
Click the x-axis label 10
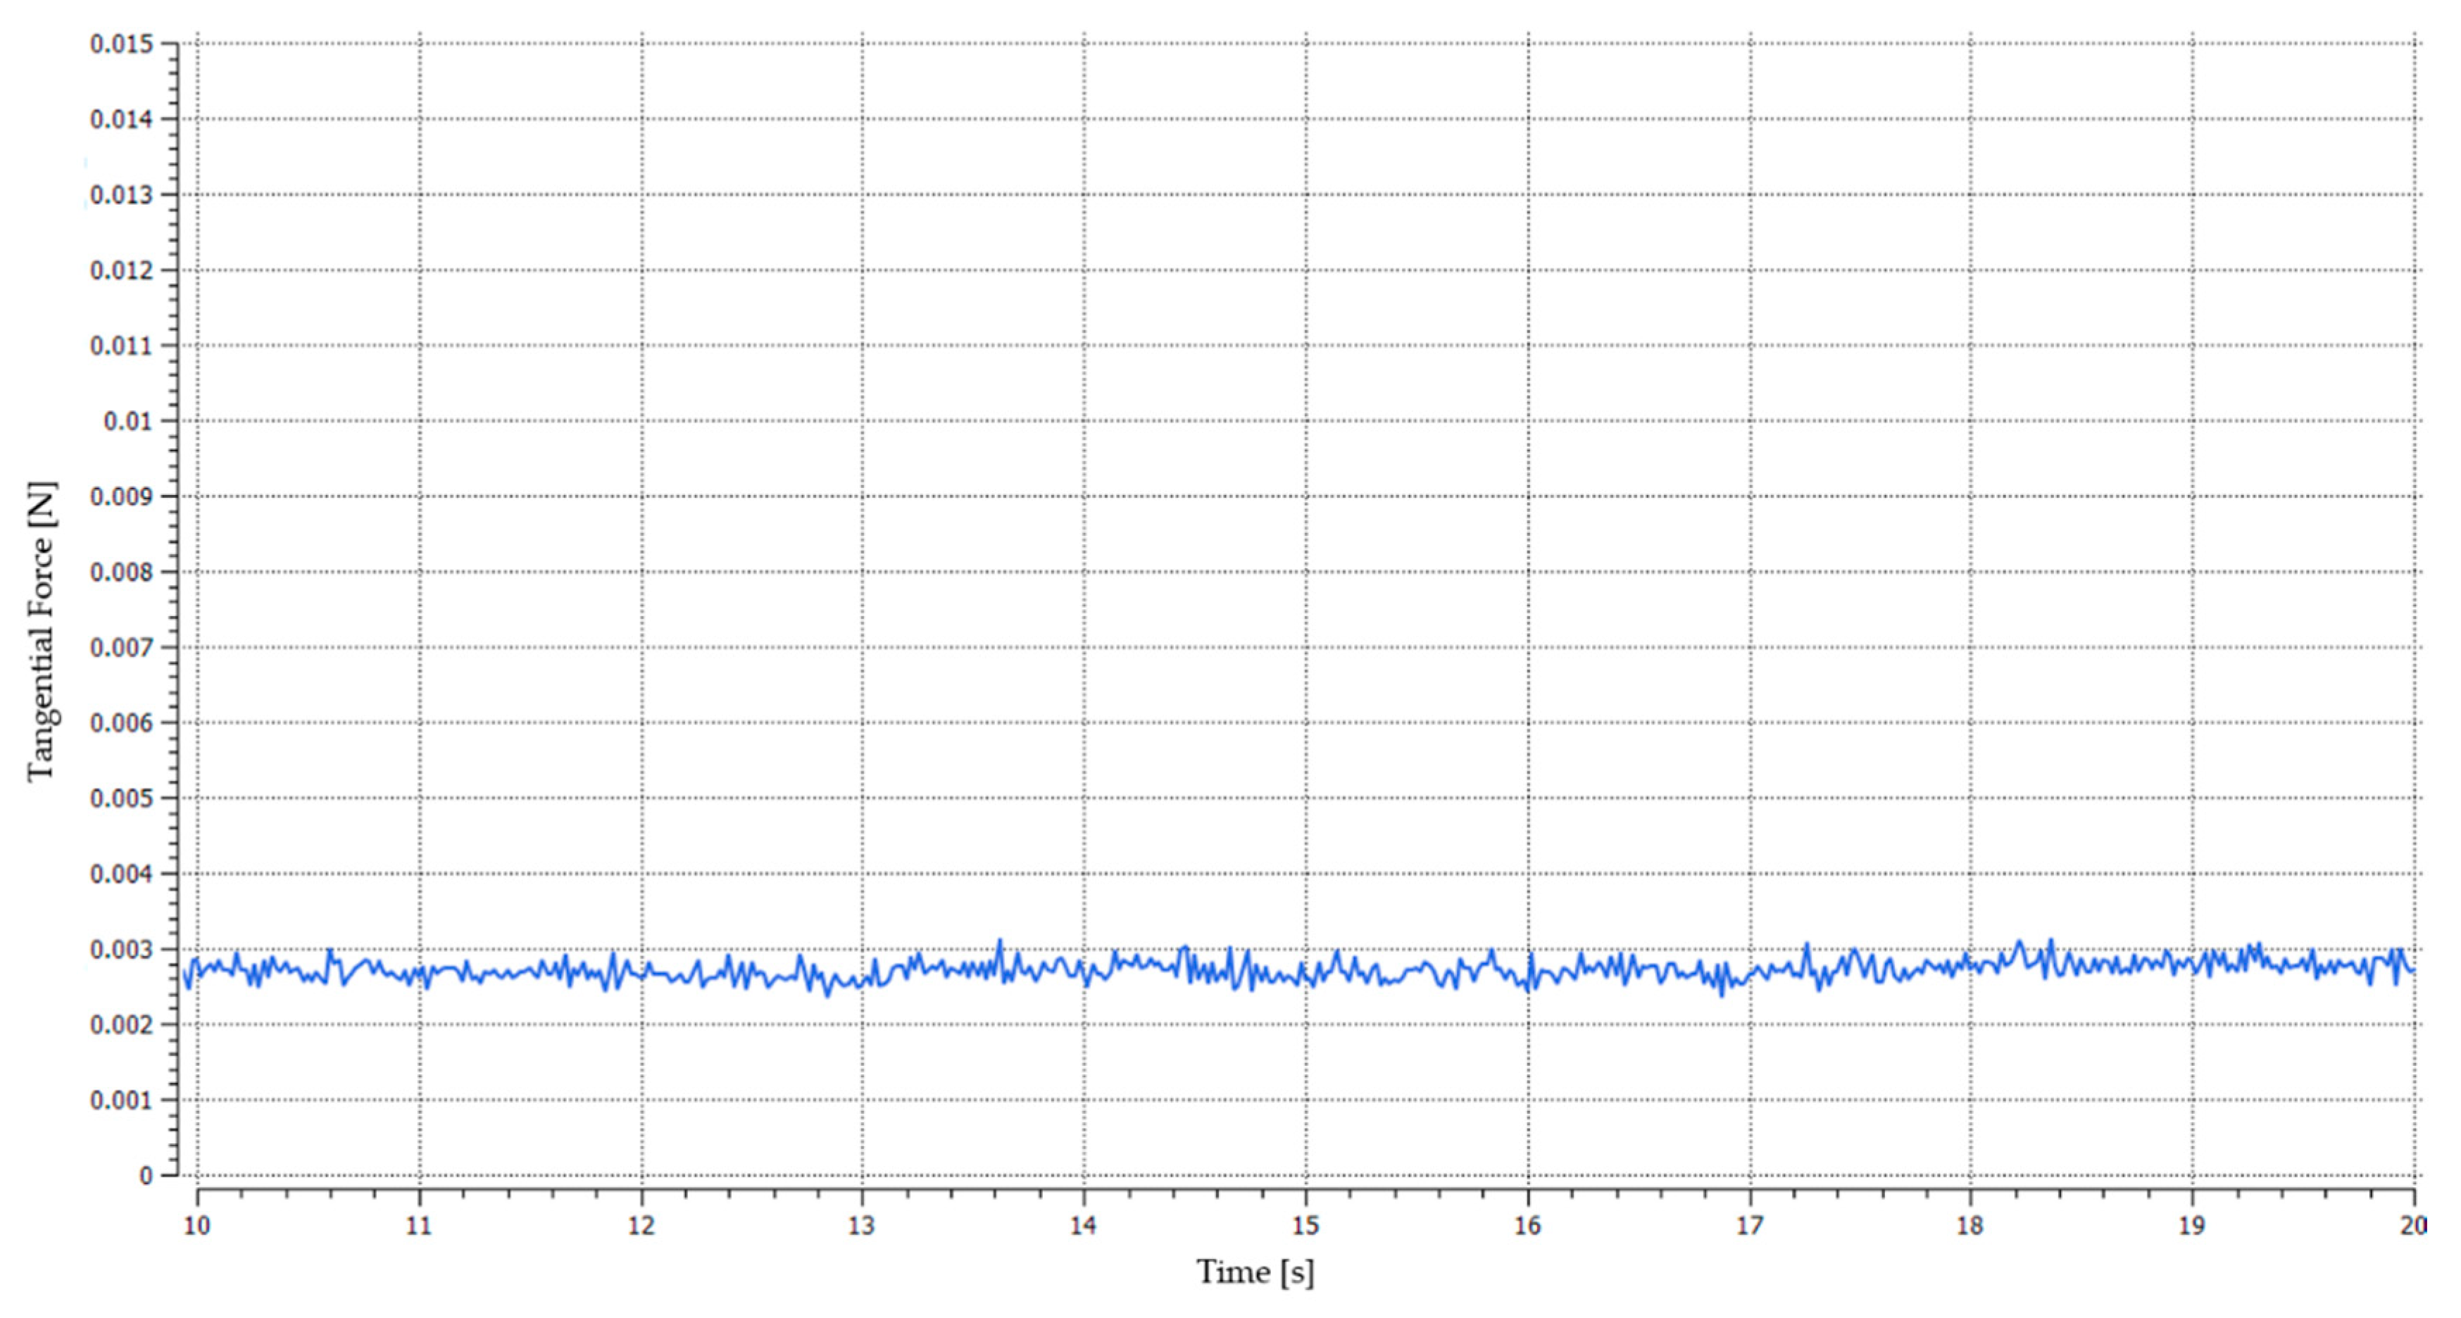pyautogui.click(x=196, y=1225)
